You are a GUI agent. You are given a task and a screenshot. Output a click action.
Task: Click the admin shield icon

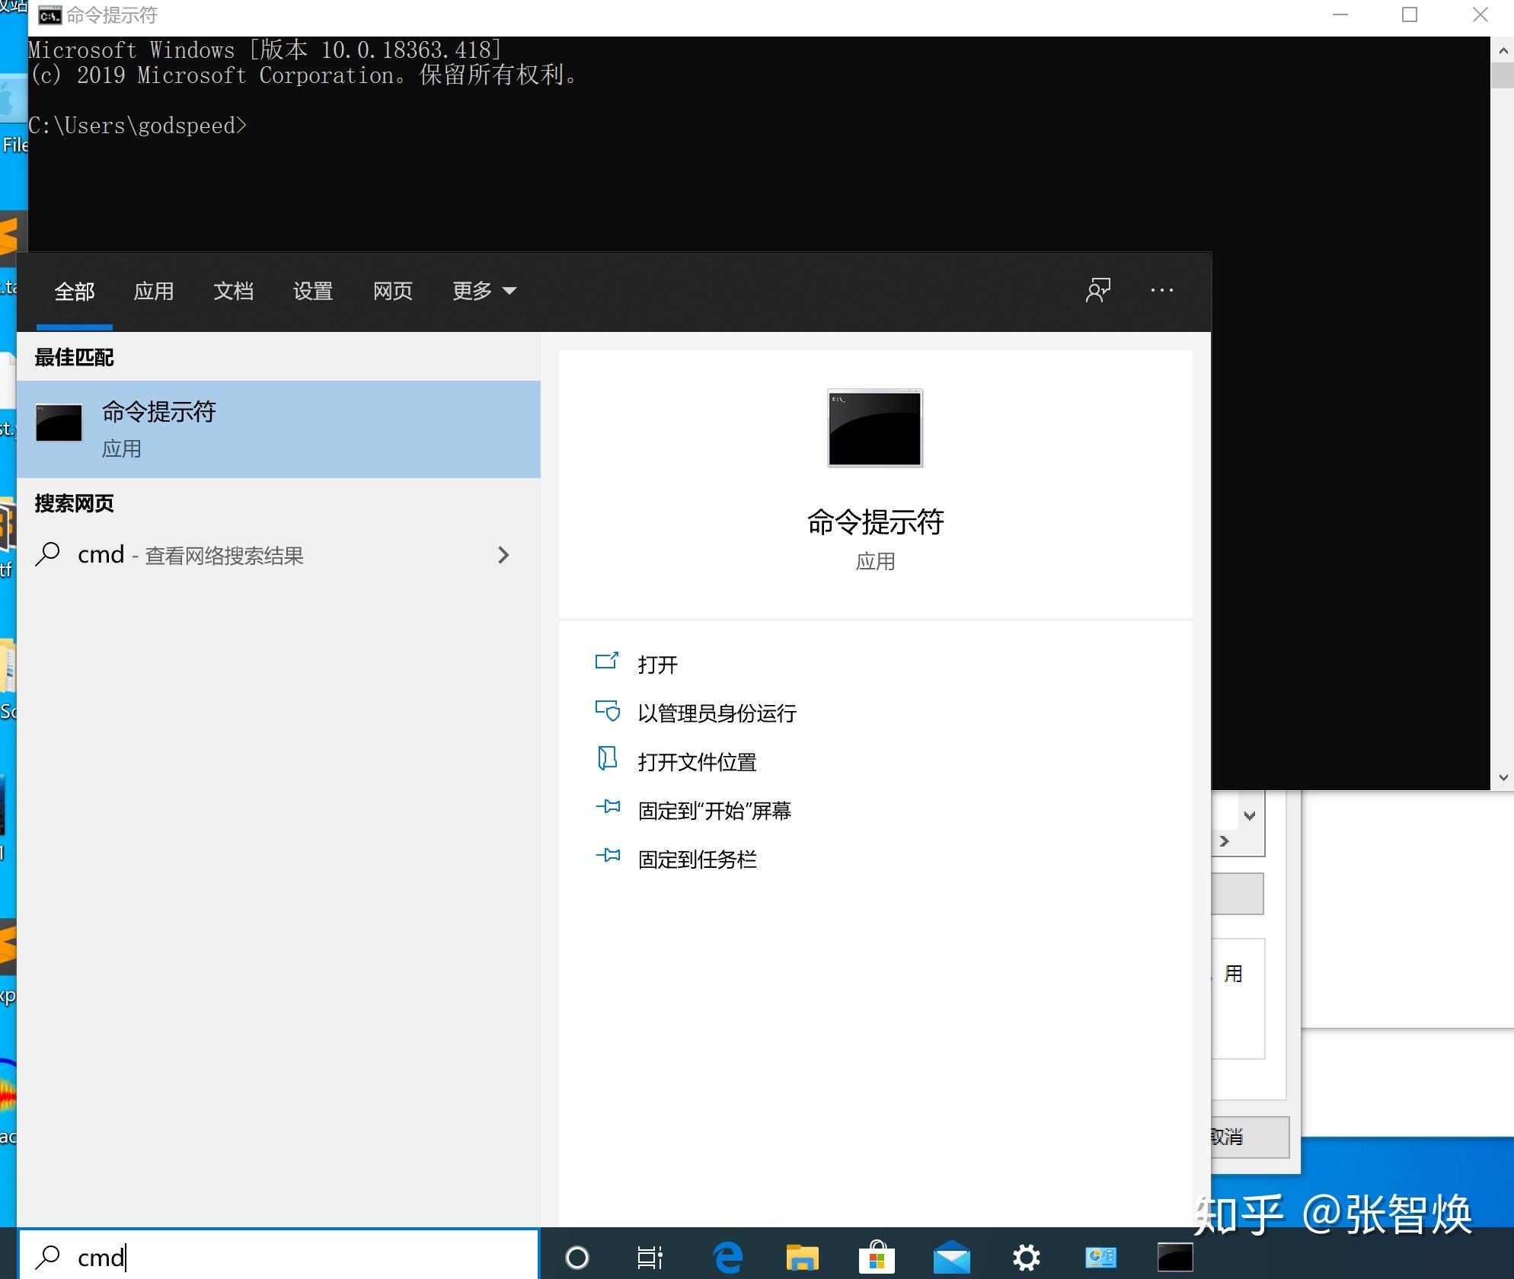coord(607,711)
